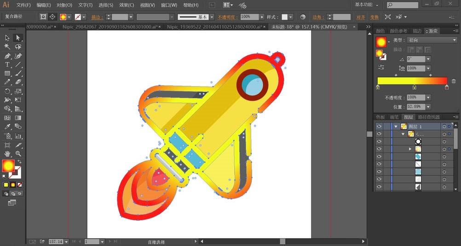Target the 图层 1 layer circle

click(x=444, y=127)
